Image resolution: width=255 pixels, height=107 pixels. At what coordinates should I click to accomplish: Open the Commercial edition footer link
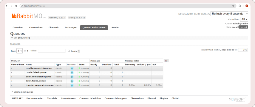[90, 98]
